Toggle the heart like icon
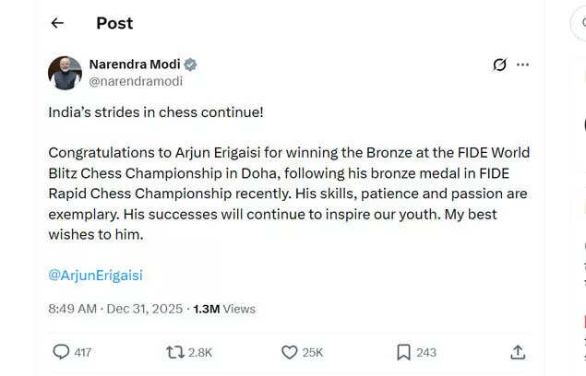The image size is (586, 376). tap(289, 352)
